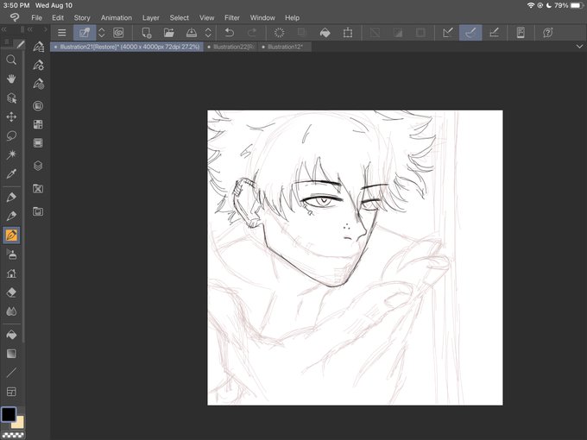This screenshot has width=587, height=440.
Task: Open Clip Studio launcher icon
Action: (118, 33)
